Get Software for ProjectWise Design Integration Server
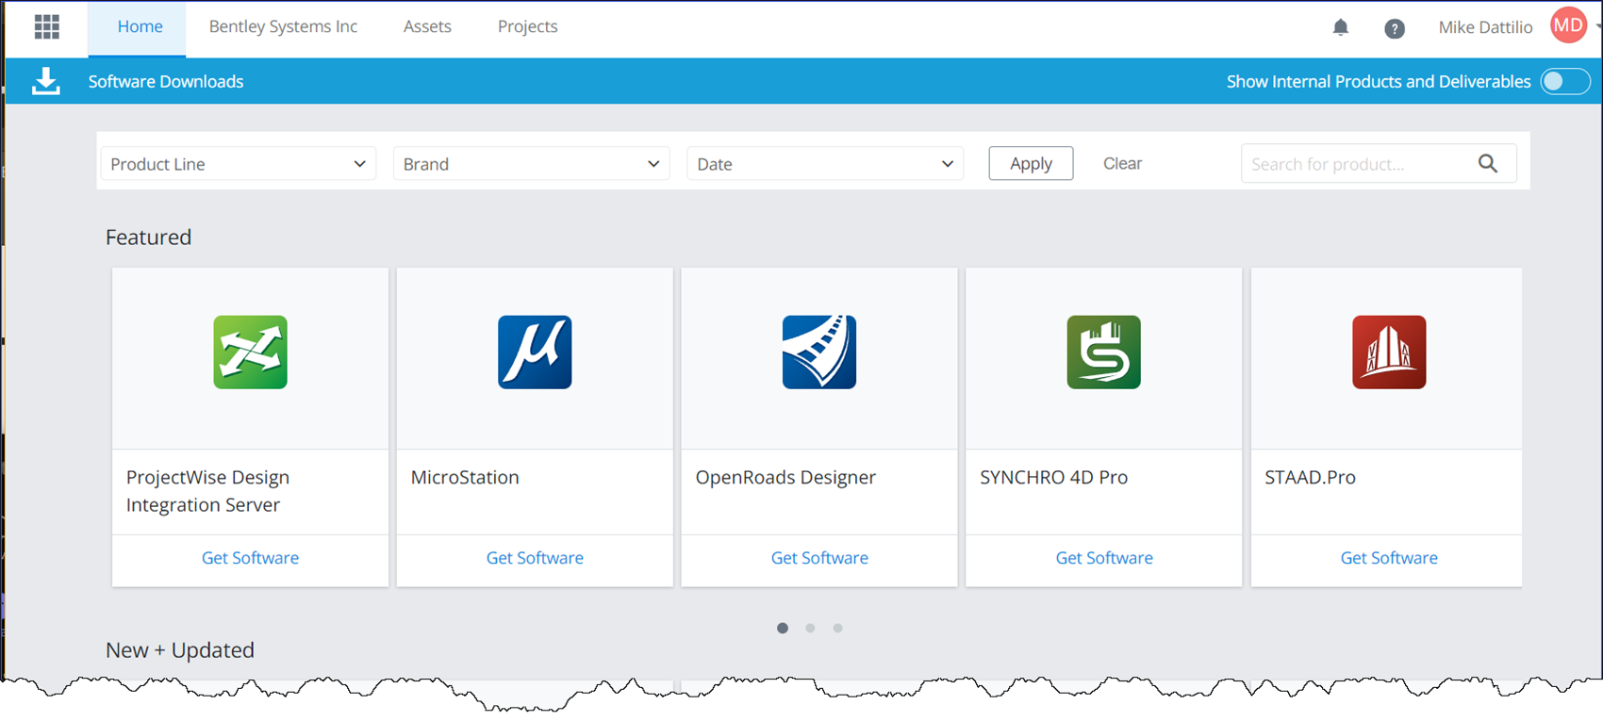This screenshot has height=721, width=1603. [x=250, y=558]
